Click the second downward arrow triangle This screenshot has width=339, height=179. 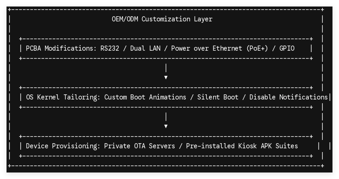point(166,126)
